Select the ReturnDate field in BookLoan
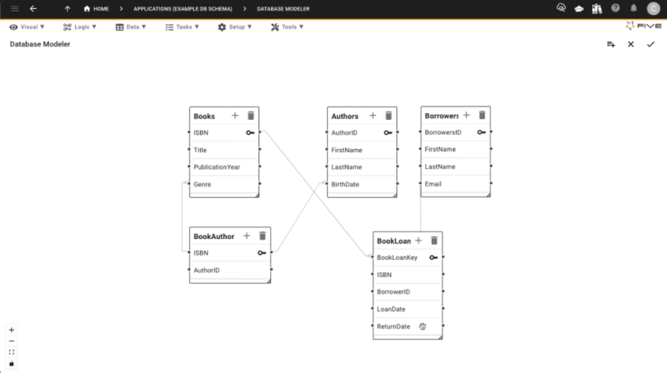This screenshot has width=667, height=373. point(394,326)
